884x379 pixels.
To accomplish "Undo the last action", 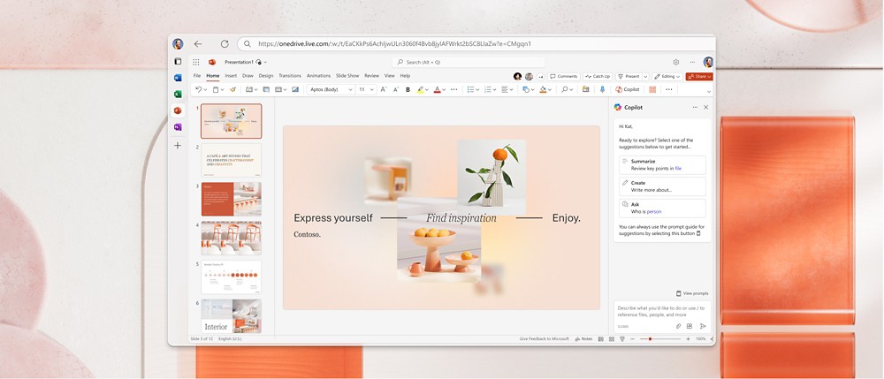I will point(198,89).
